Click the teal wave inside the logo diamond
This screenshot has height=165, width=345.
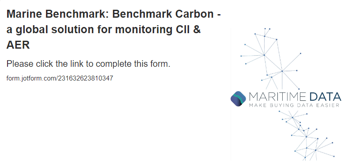point(239,98)
